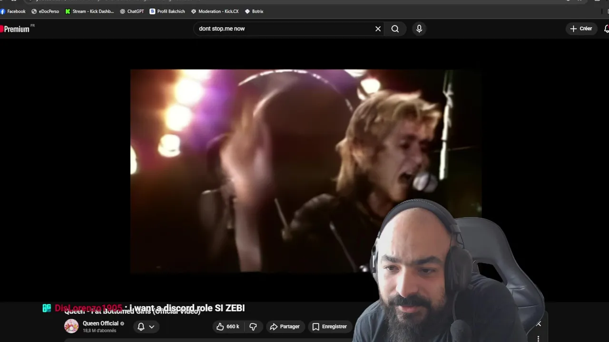Like the video with 660 k thumbs up
Screen dimensions: 609x342
[228, 327]
